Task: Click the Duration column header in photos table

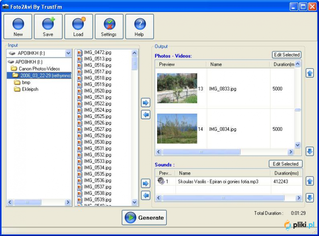Action: (x=282, y=65)
